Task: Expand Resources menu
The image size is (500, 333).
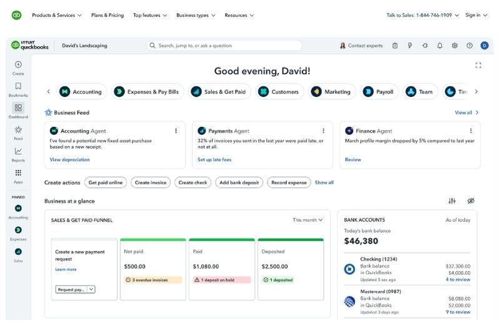Action: (x=239, y=15)
